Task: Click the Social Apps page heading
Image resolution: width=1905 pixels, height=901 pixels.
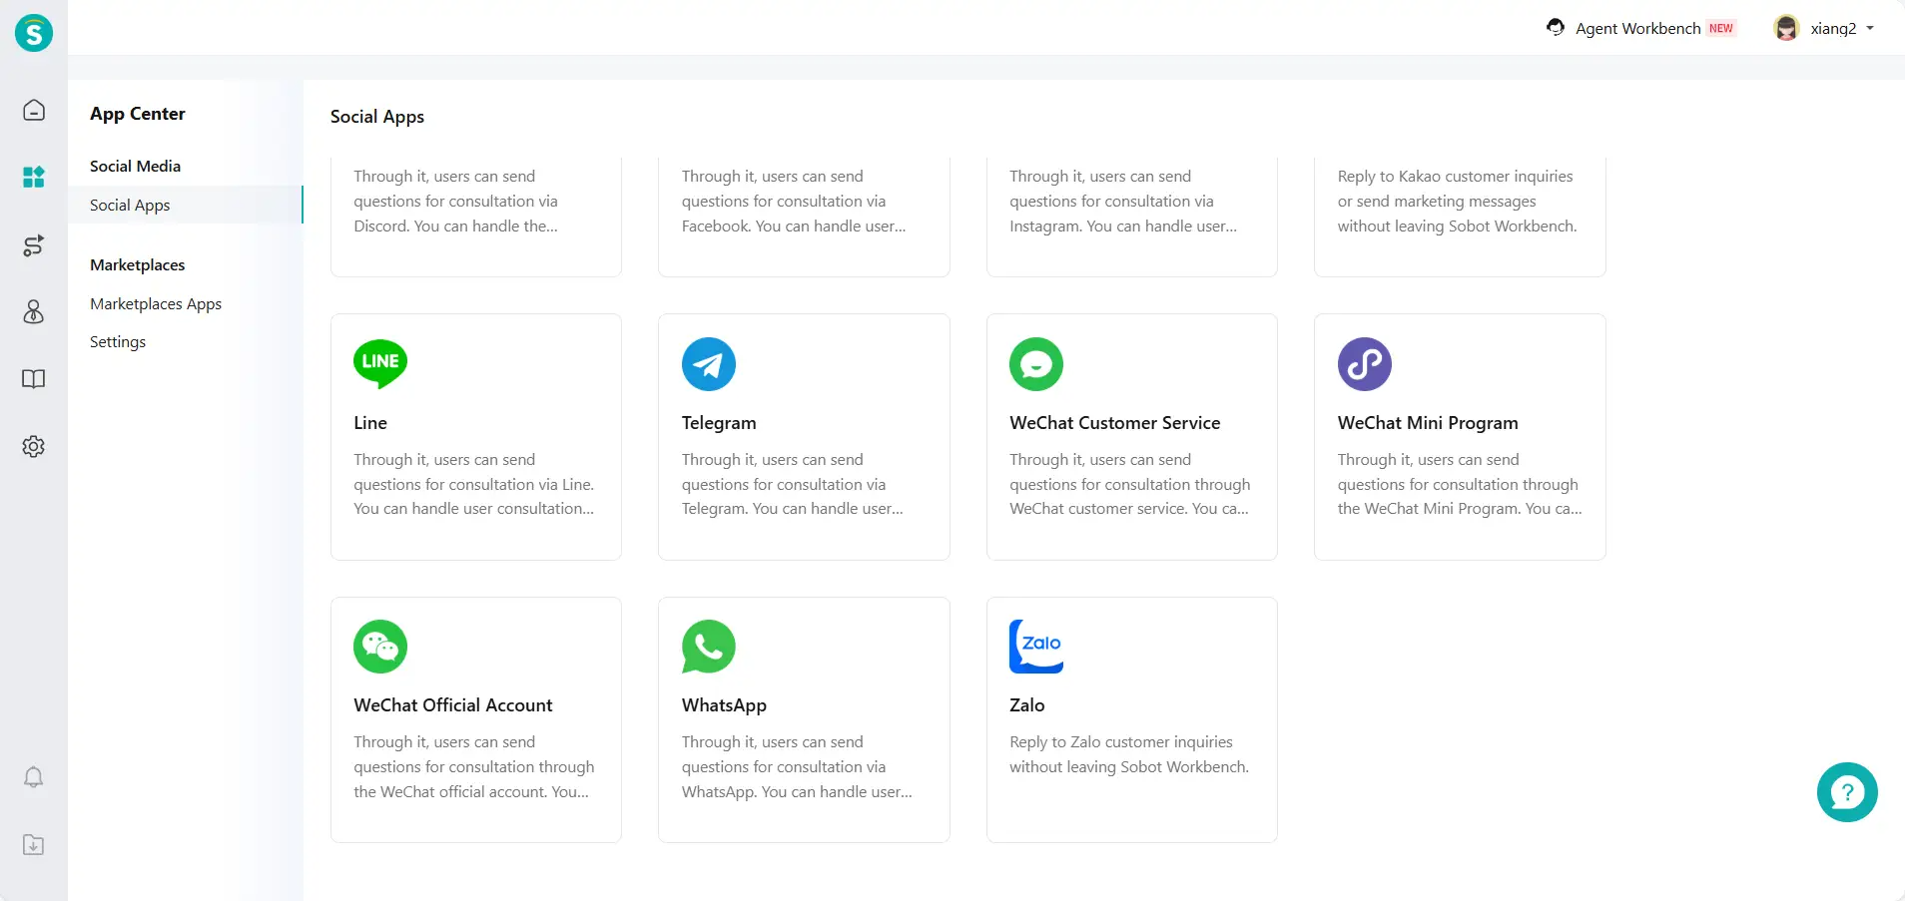Action: [377, 117]
